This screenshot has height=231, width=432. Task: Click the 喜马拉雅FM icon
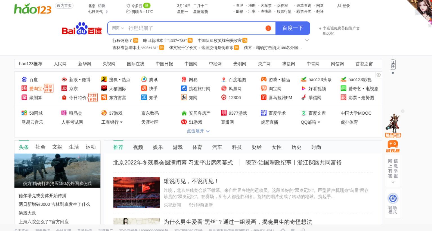click(x=264, y=97)
